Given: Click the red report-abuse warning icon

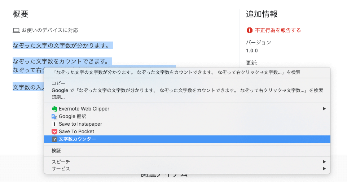Looking at the screenshot, I should point(249,30).
